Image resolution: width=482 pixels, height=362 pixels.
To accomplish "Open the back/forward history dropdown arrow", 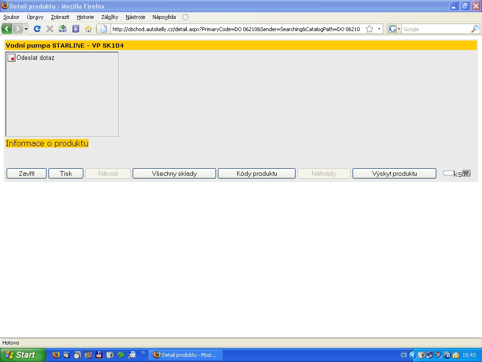I will click(x=26, y=29).
